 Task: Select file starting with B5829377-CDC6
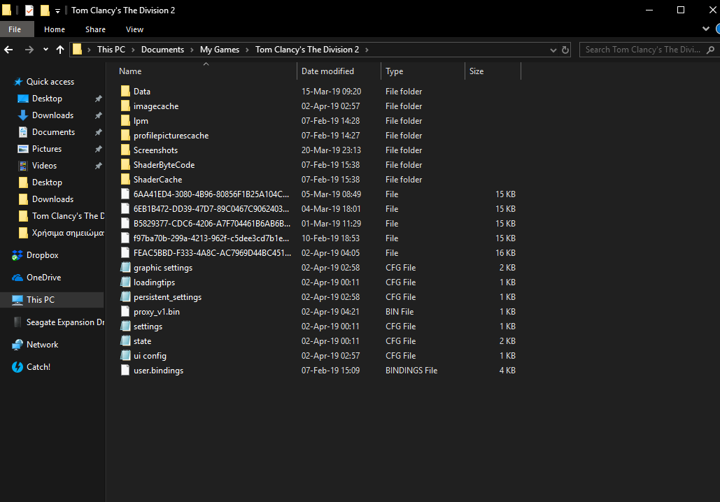pyautogui.click(x=212, y=224)
